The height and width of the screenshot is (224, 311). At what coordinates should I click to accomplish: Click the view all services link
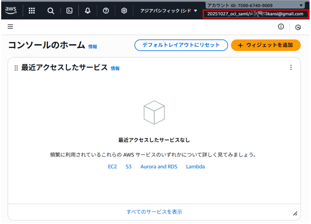click(x=154, y=212)
